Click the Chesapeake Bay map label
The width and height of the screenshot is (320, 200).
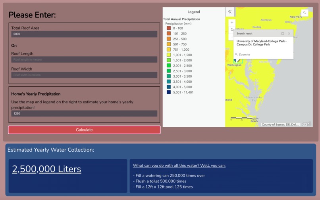(x=254, y=99)
